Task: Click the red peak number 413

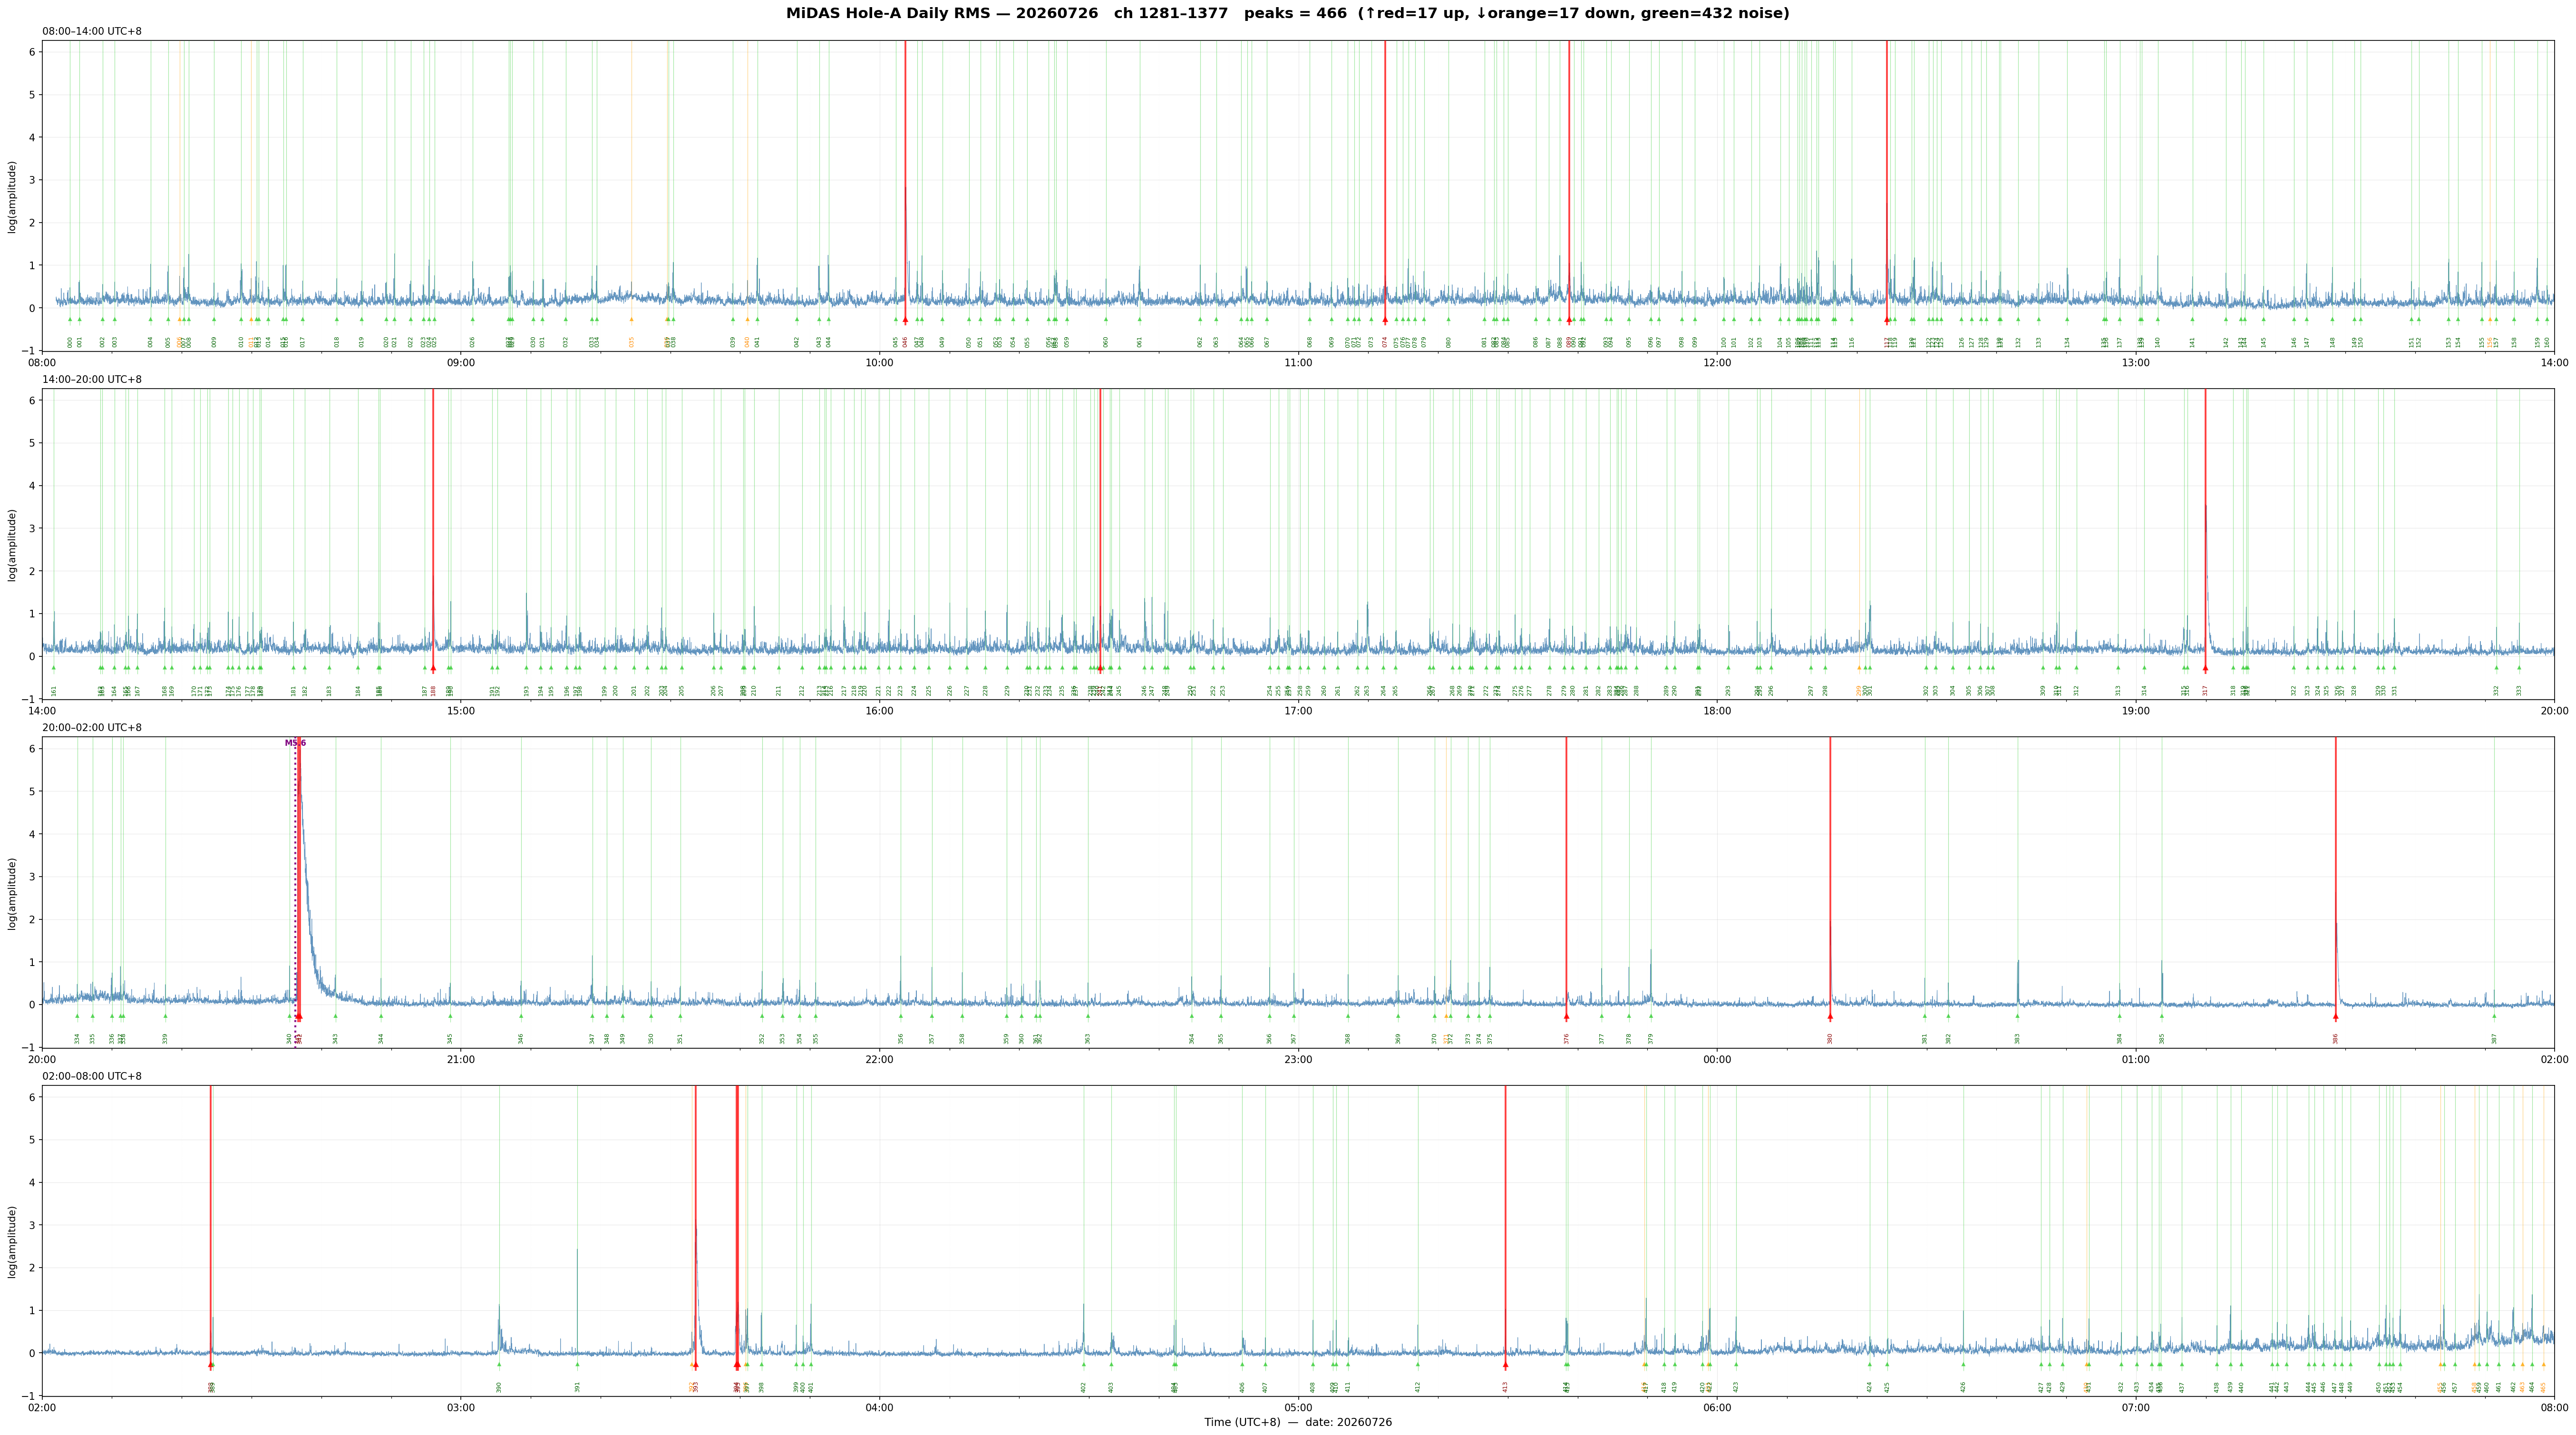Action: (1505, 1387)
